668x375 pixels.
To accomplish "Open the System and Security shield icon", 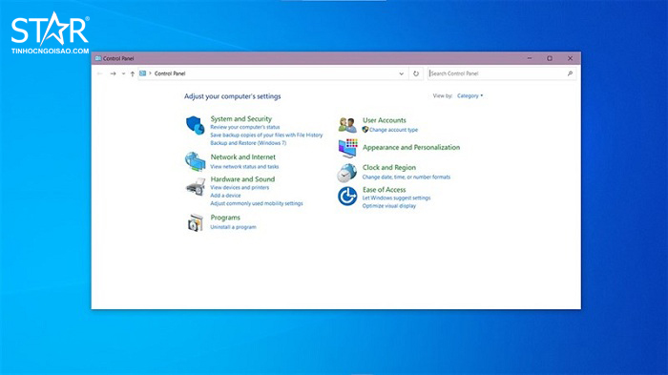I will [195, 125].
